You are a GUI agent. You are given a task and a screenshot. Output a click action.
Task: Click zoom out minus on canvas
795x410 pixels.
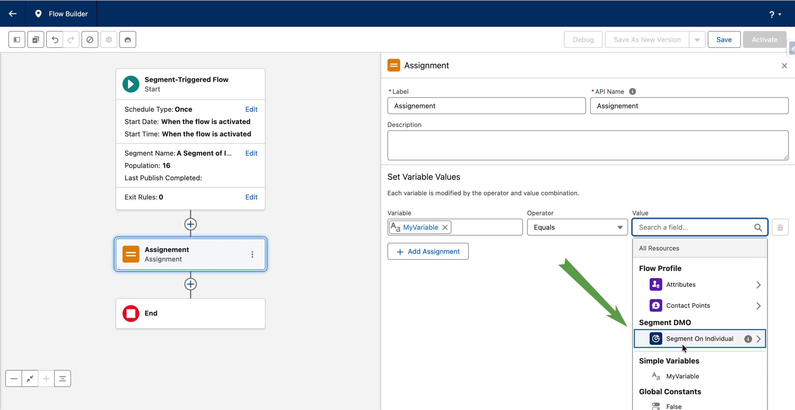point(14,378)
